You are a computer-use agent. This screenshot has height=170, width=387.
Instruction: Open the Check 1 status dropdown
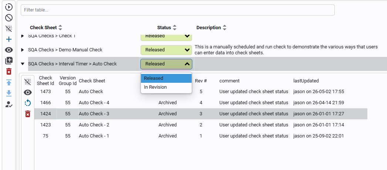166,37
